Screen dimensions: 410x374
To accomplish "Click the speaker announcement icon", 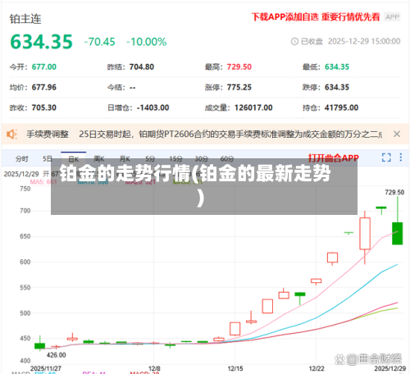I will (12, 135).
